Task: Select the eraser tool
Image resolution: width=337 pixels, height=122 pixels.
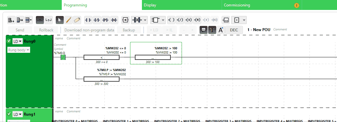Action: pyautogui.click(x=77, y=20)
